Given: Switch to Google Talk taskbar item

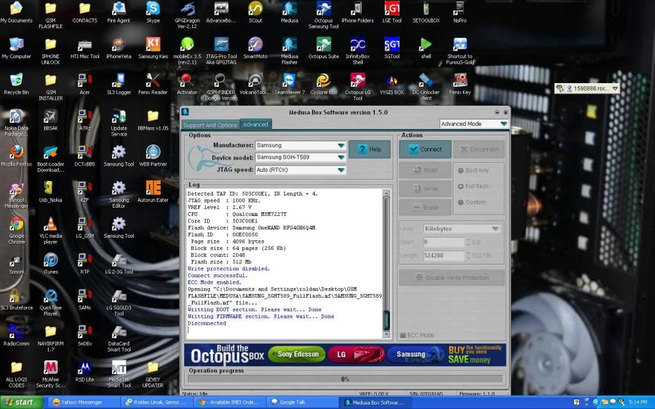Looking at the screenshot, I should 303,403.
